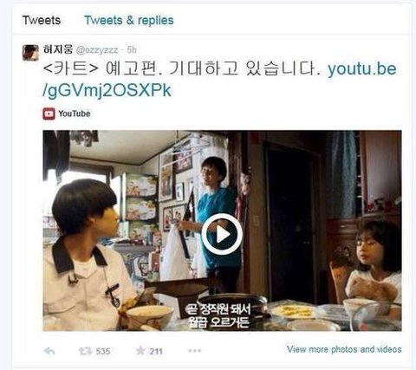
Task: Open the more options ellipsis icon
Action: pyautogui.click(x=194, y=351)
